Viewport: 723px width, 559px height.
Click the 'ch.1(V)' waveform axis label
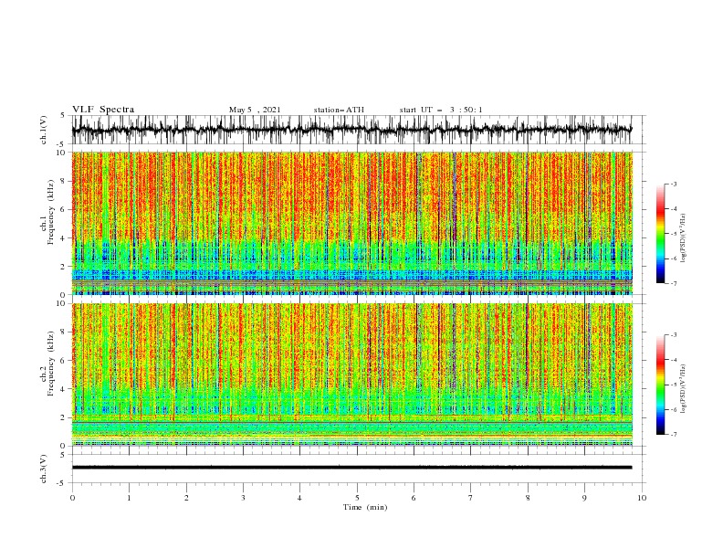click(44, 130)
